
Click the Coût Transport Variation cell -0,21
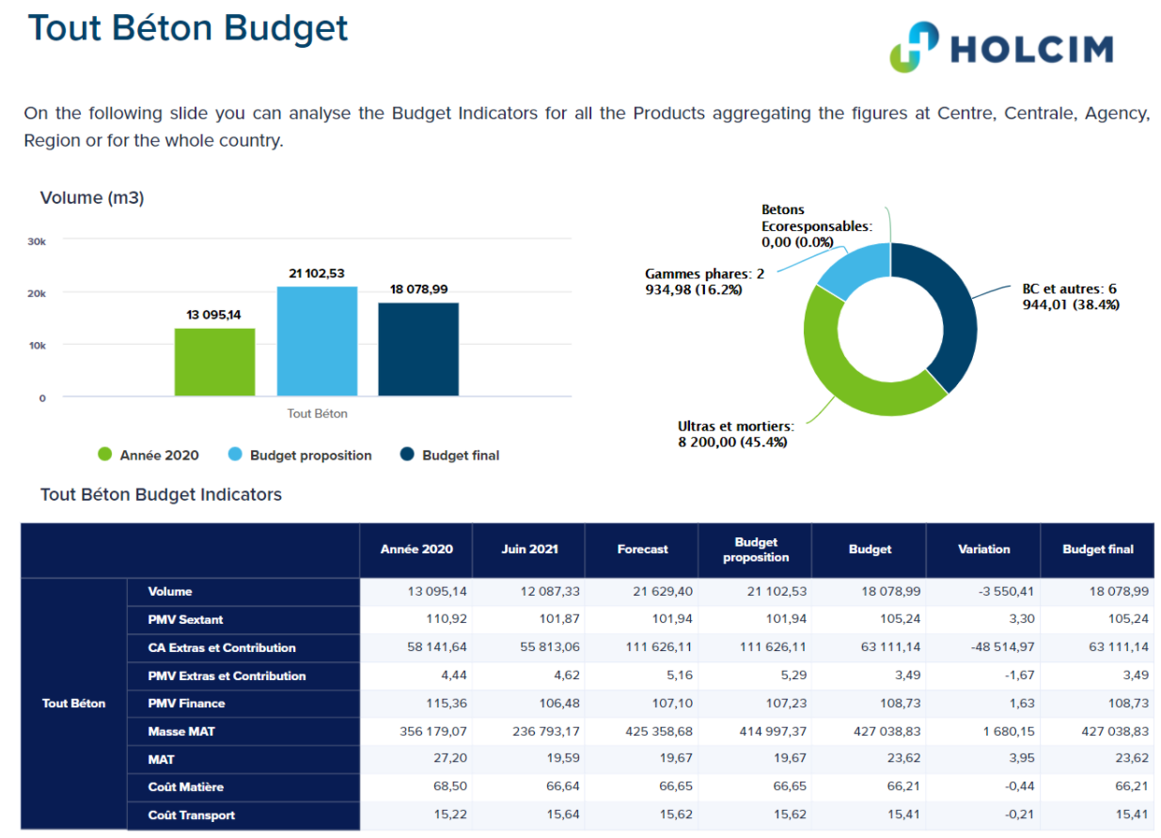[x=983, y=815]
